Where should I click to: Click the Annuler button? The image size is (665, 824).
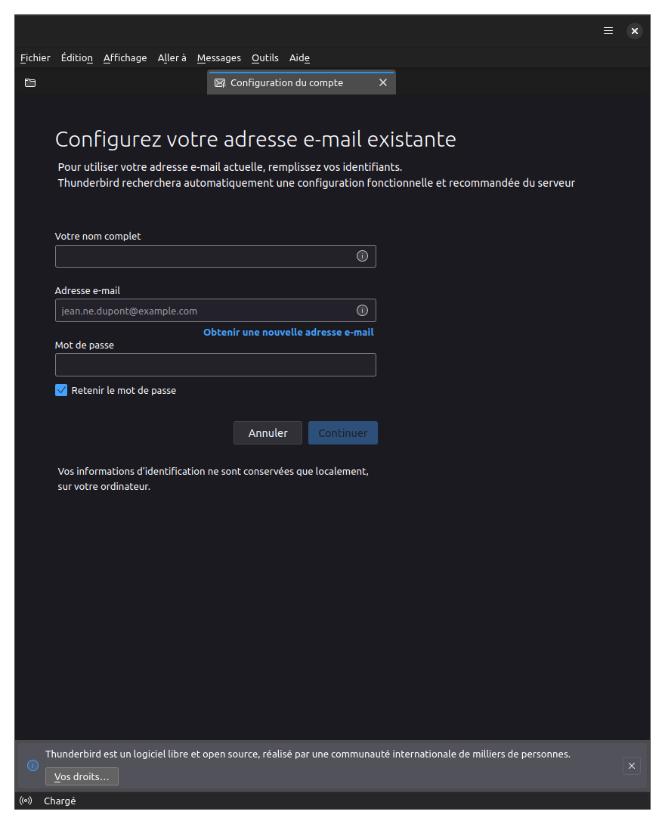(268, 433)
